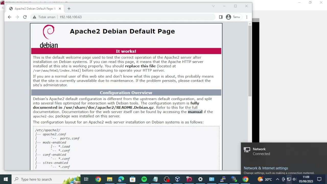
Task: Open the 'Tidak aman' site security info
Action: coord(44,17)
